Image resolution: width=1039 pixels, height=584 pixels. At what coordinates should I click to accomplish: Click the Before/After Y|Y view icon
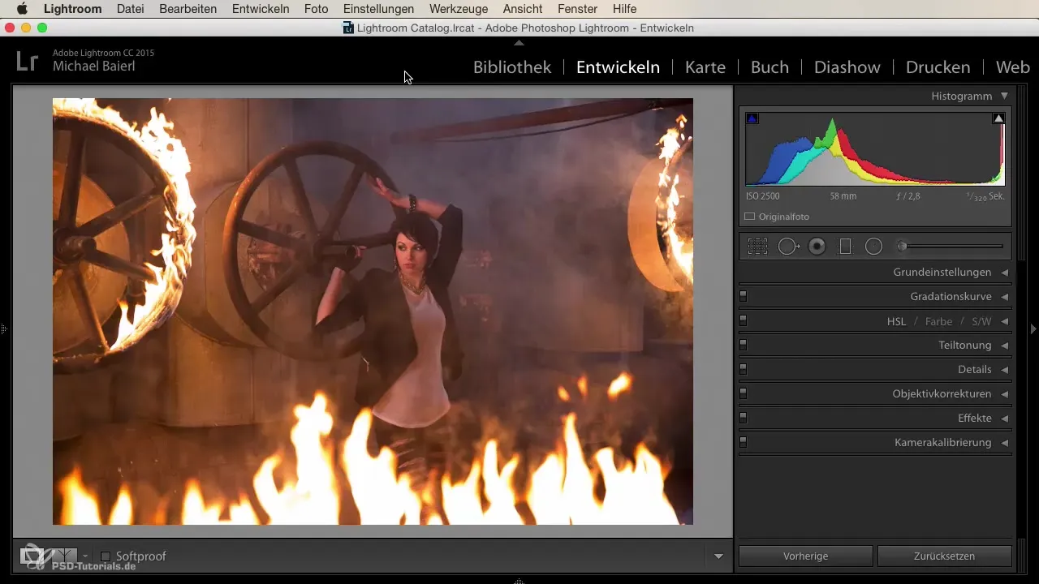64,556
